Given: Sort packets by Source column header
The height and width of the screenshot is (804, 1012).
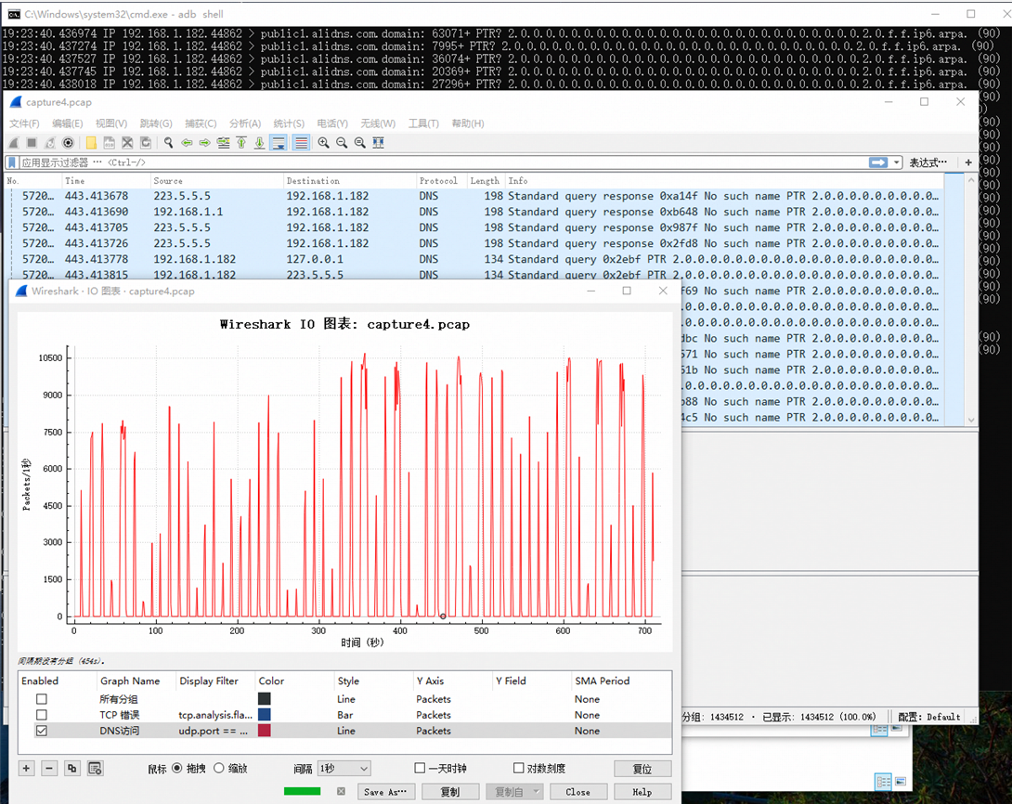Looking at the screenshot, I should tap(217, 181).
